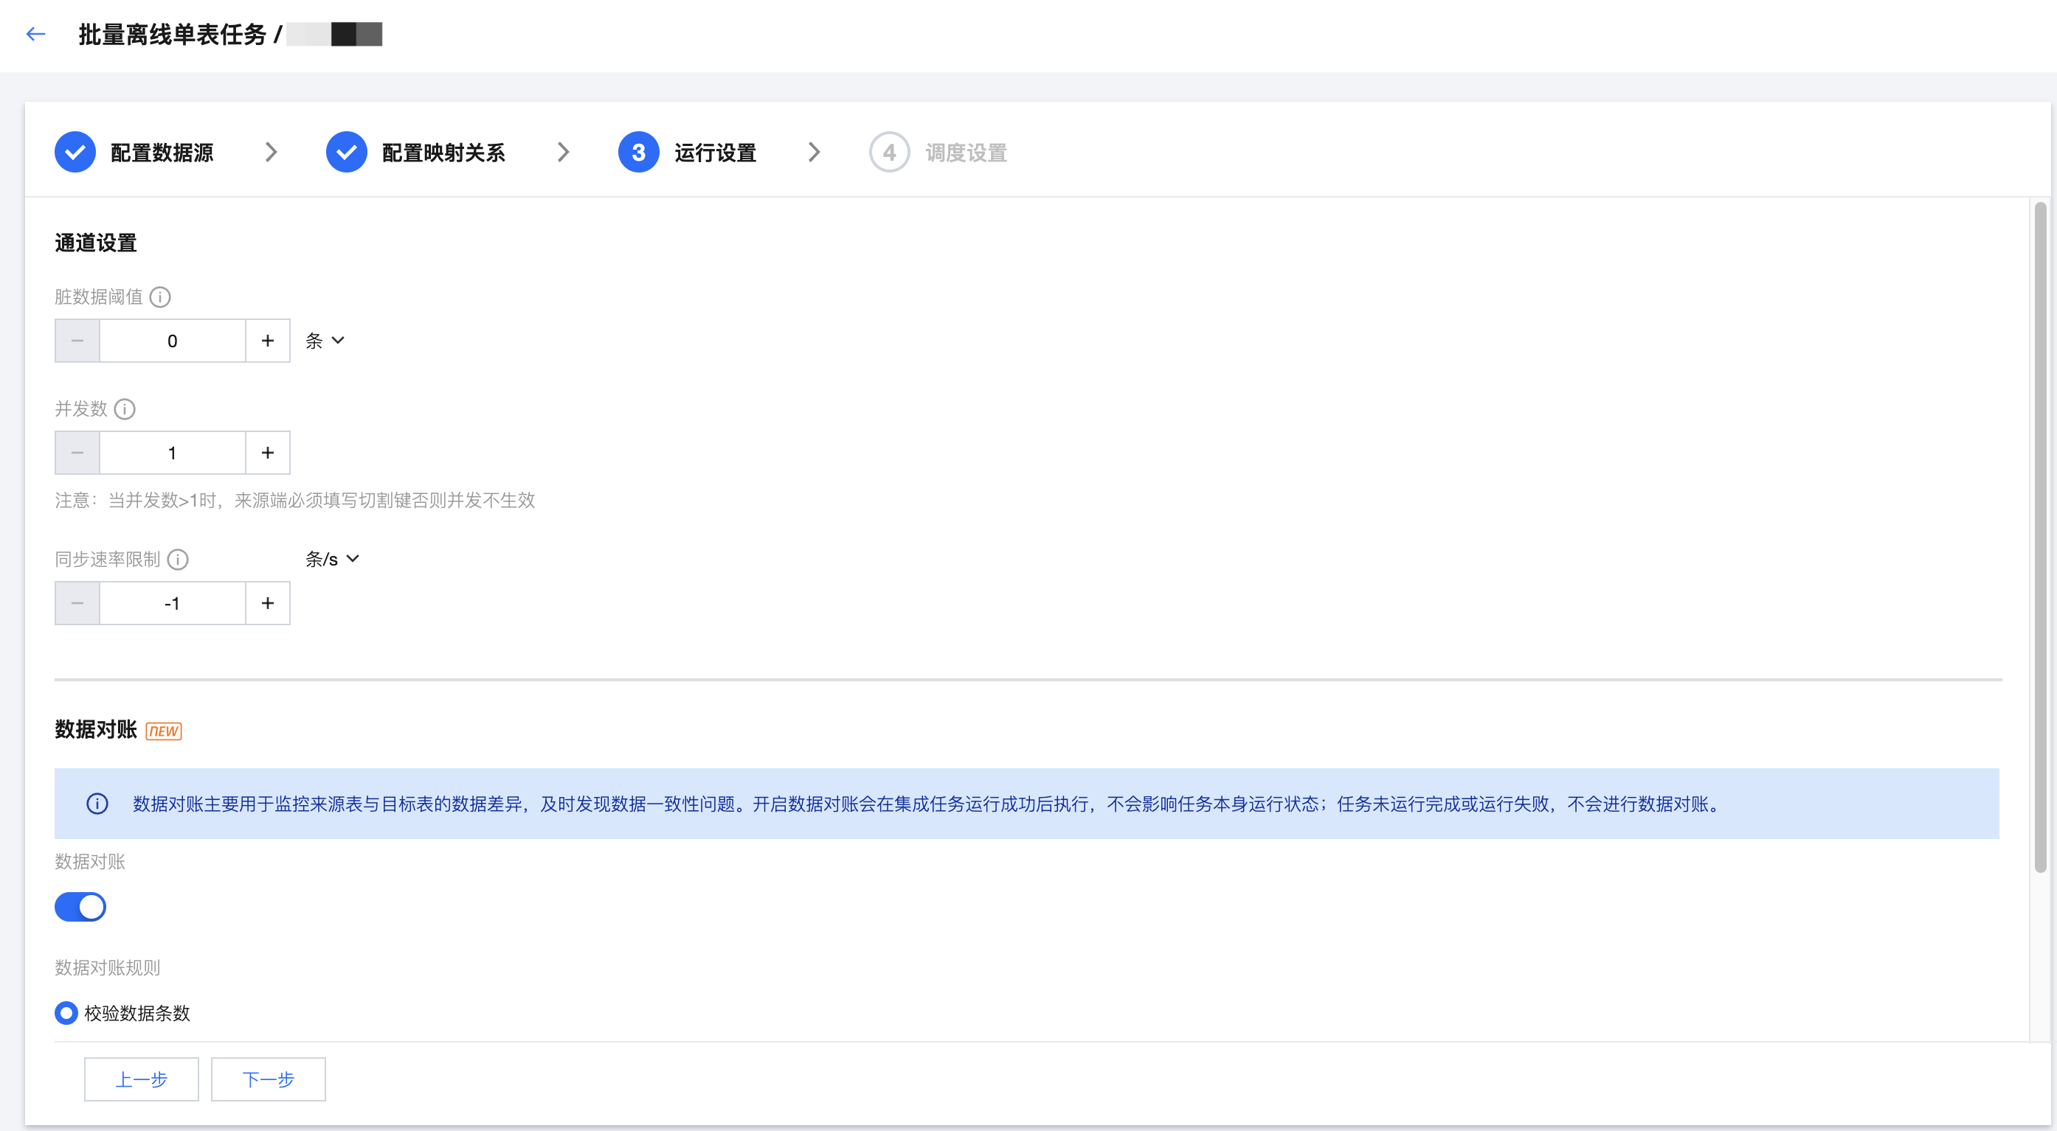Image resolution: width=2057 pixels, height=1131 pixels.
Task: Click the 并发数 number input field
Action: click(x=172, y=453)
